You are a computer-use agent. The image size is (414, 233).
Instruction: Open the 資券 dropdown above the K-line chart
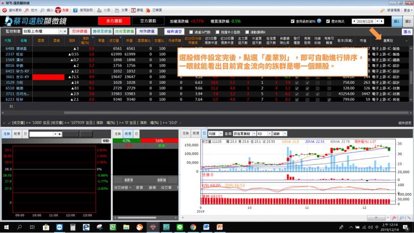pos(285,134)
